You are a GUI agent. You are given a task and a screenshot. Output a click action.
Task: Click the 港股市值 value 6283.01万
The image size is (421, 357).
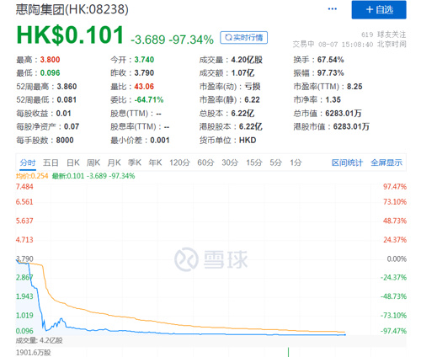coord(351,126)
